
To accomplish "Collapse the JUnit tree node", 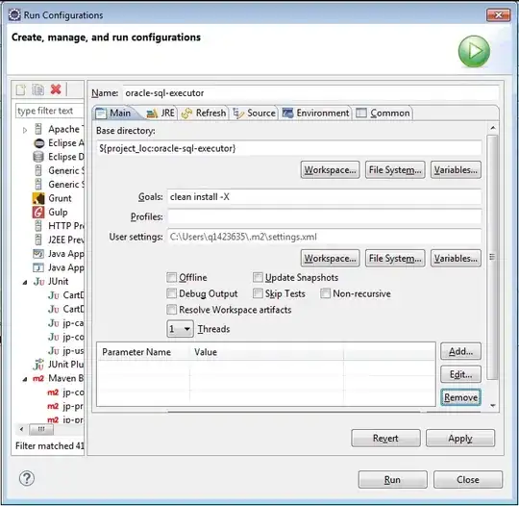I will coord(25,282).
